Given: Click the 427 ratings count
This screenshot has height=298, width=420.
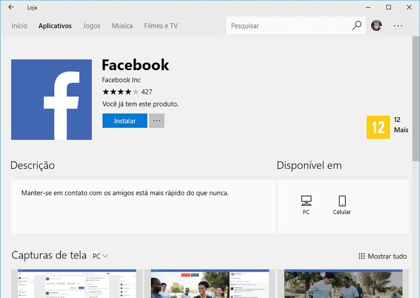Looking at the screenshot, I should point(147,92).
